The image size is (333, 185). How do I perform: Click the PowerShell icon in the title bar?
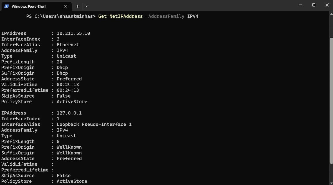click(x=6, y=6)
